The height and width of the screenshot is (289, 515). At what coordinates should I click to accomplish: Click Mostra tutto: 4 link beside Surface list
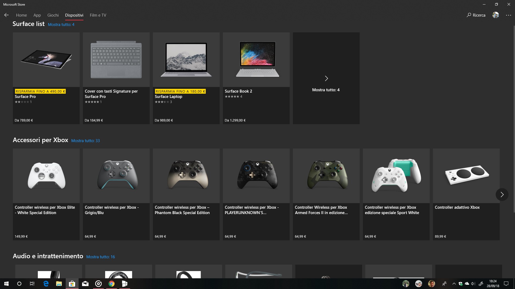[61, 25]
